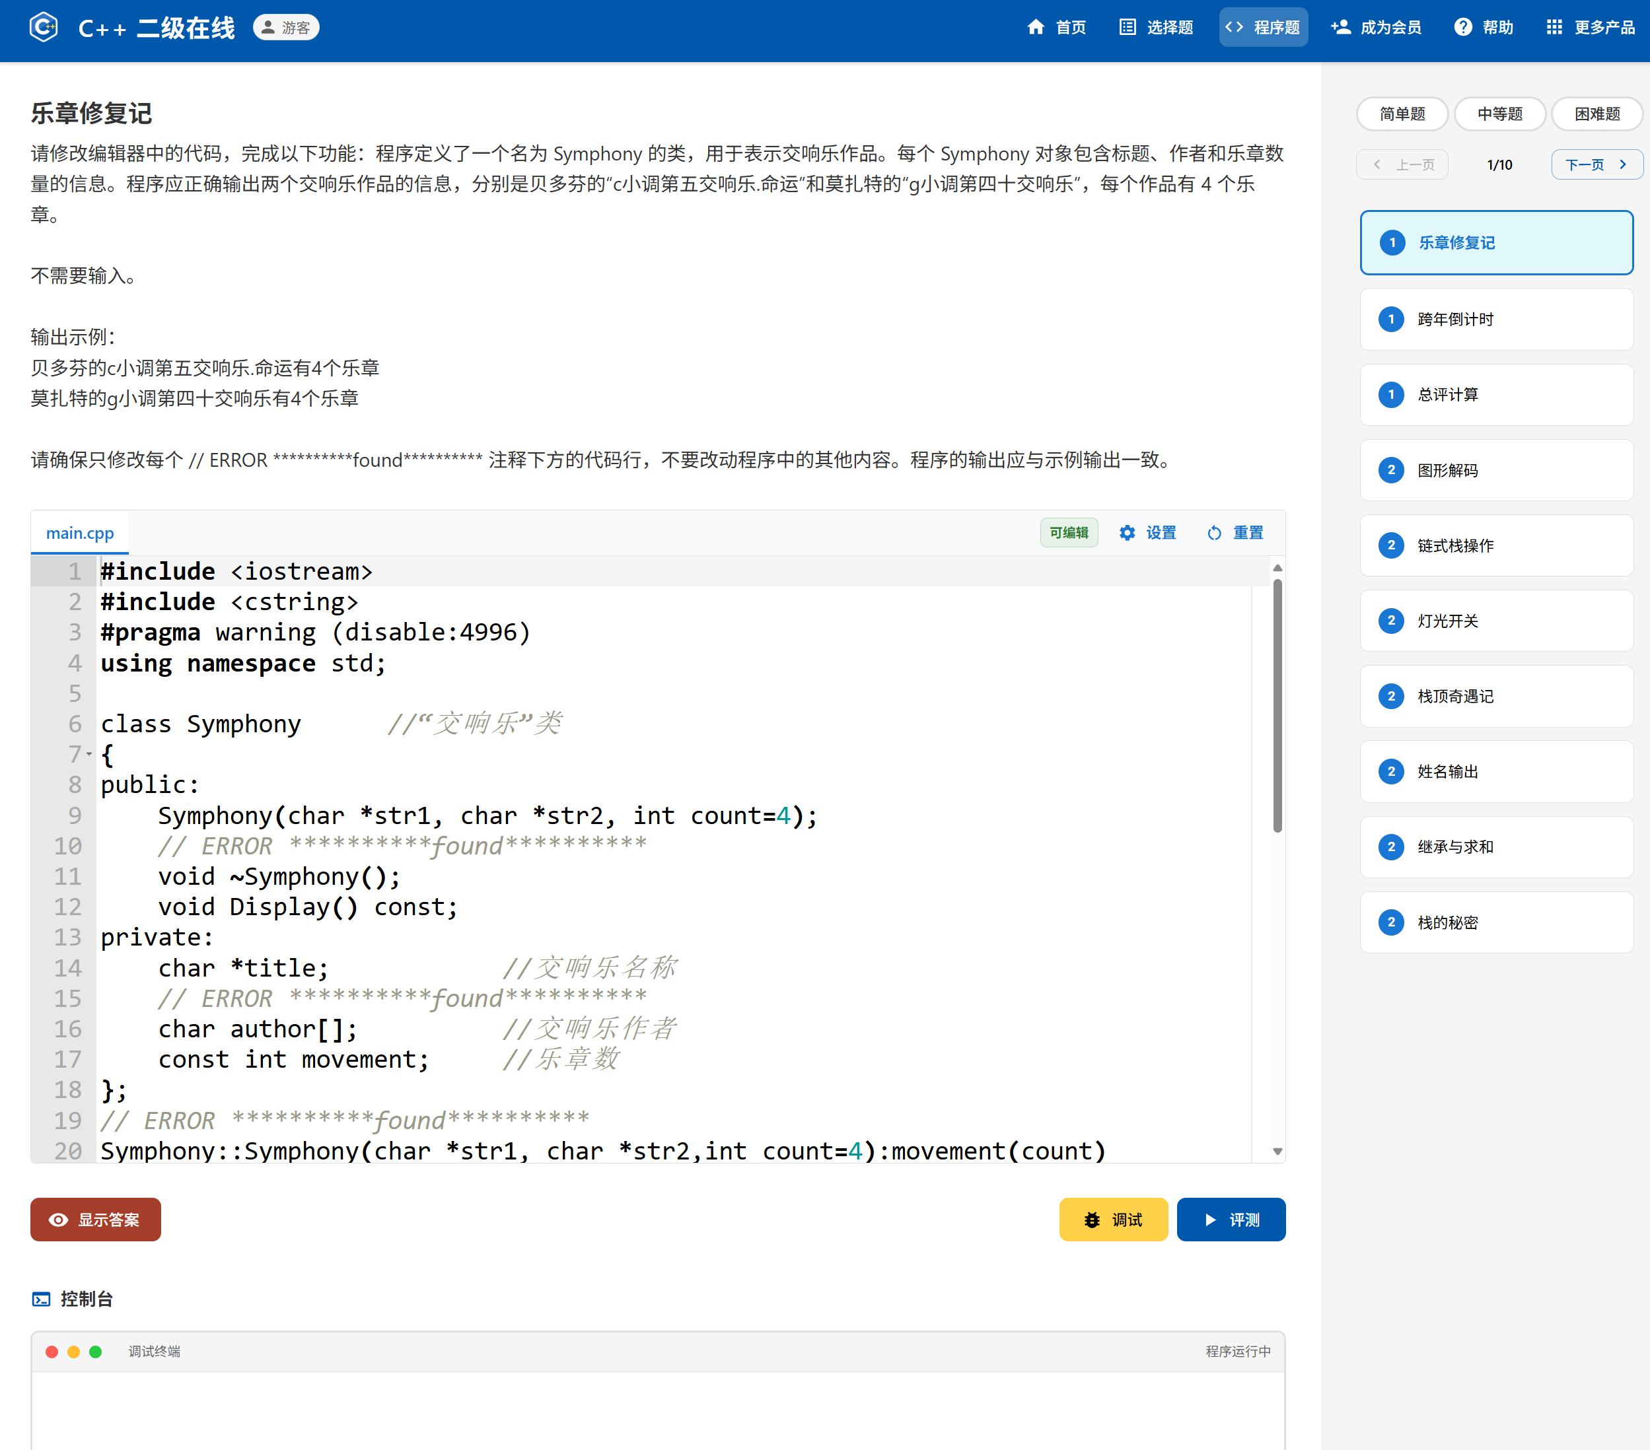Click 评测 run evaluation button
The height and width of the screenshot is (1450, 1650).
1231,1219
